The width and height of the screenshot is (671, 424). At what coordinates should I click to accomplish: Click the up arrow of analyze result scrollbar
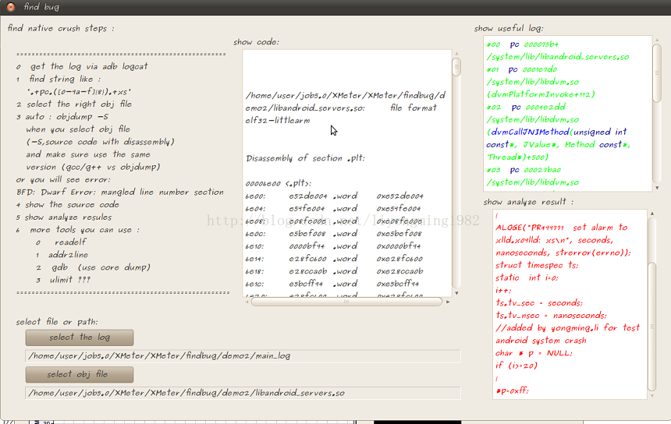(x=652, y=214)
